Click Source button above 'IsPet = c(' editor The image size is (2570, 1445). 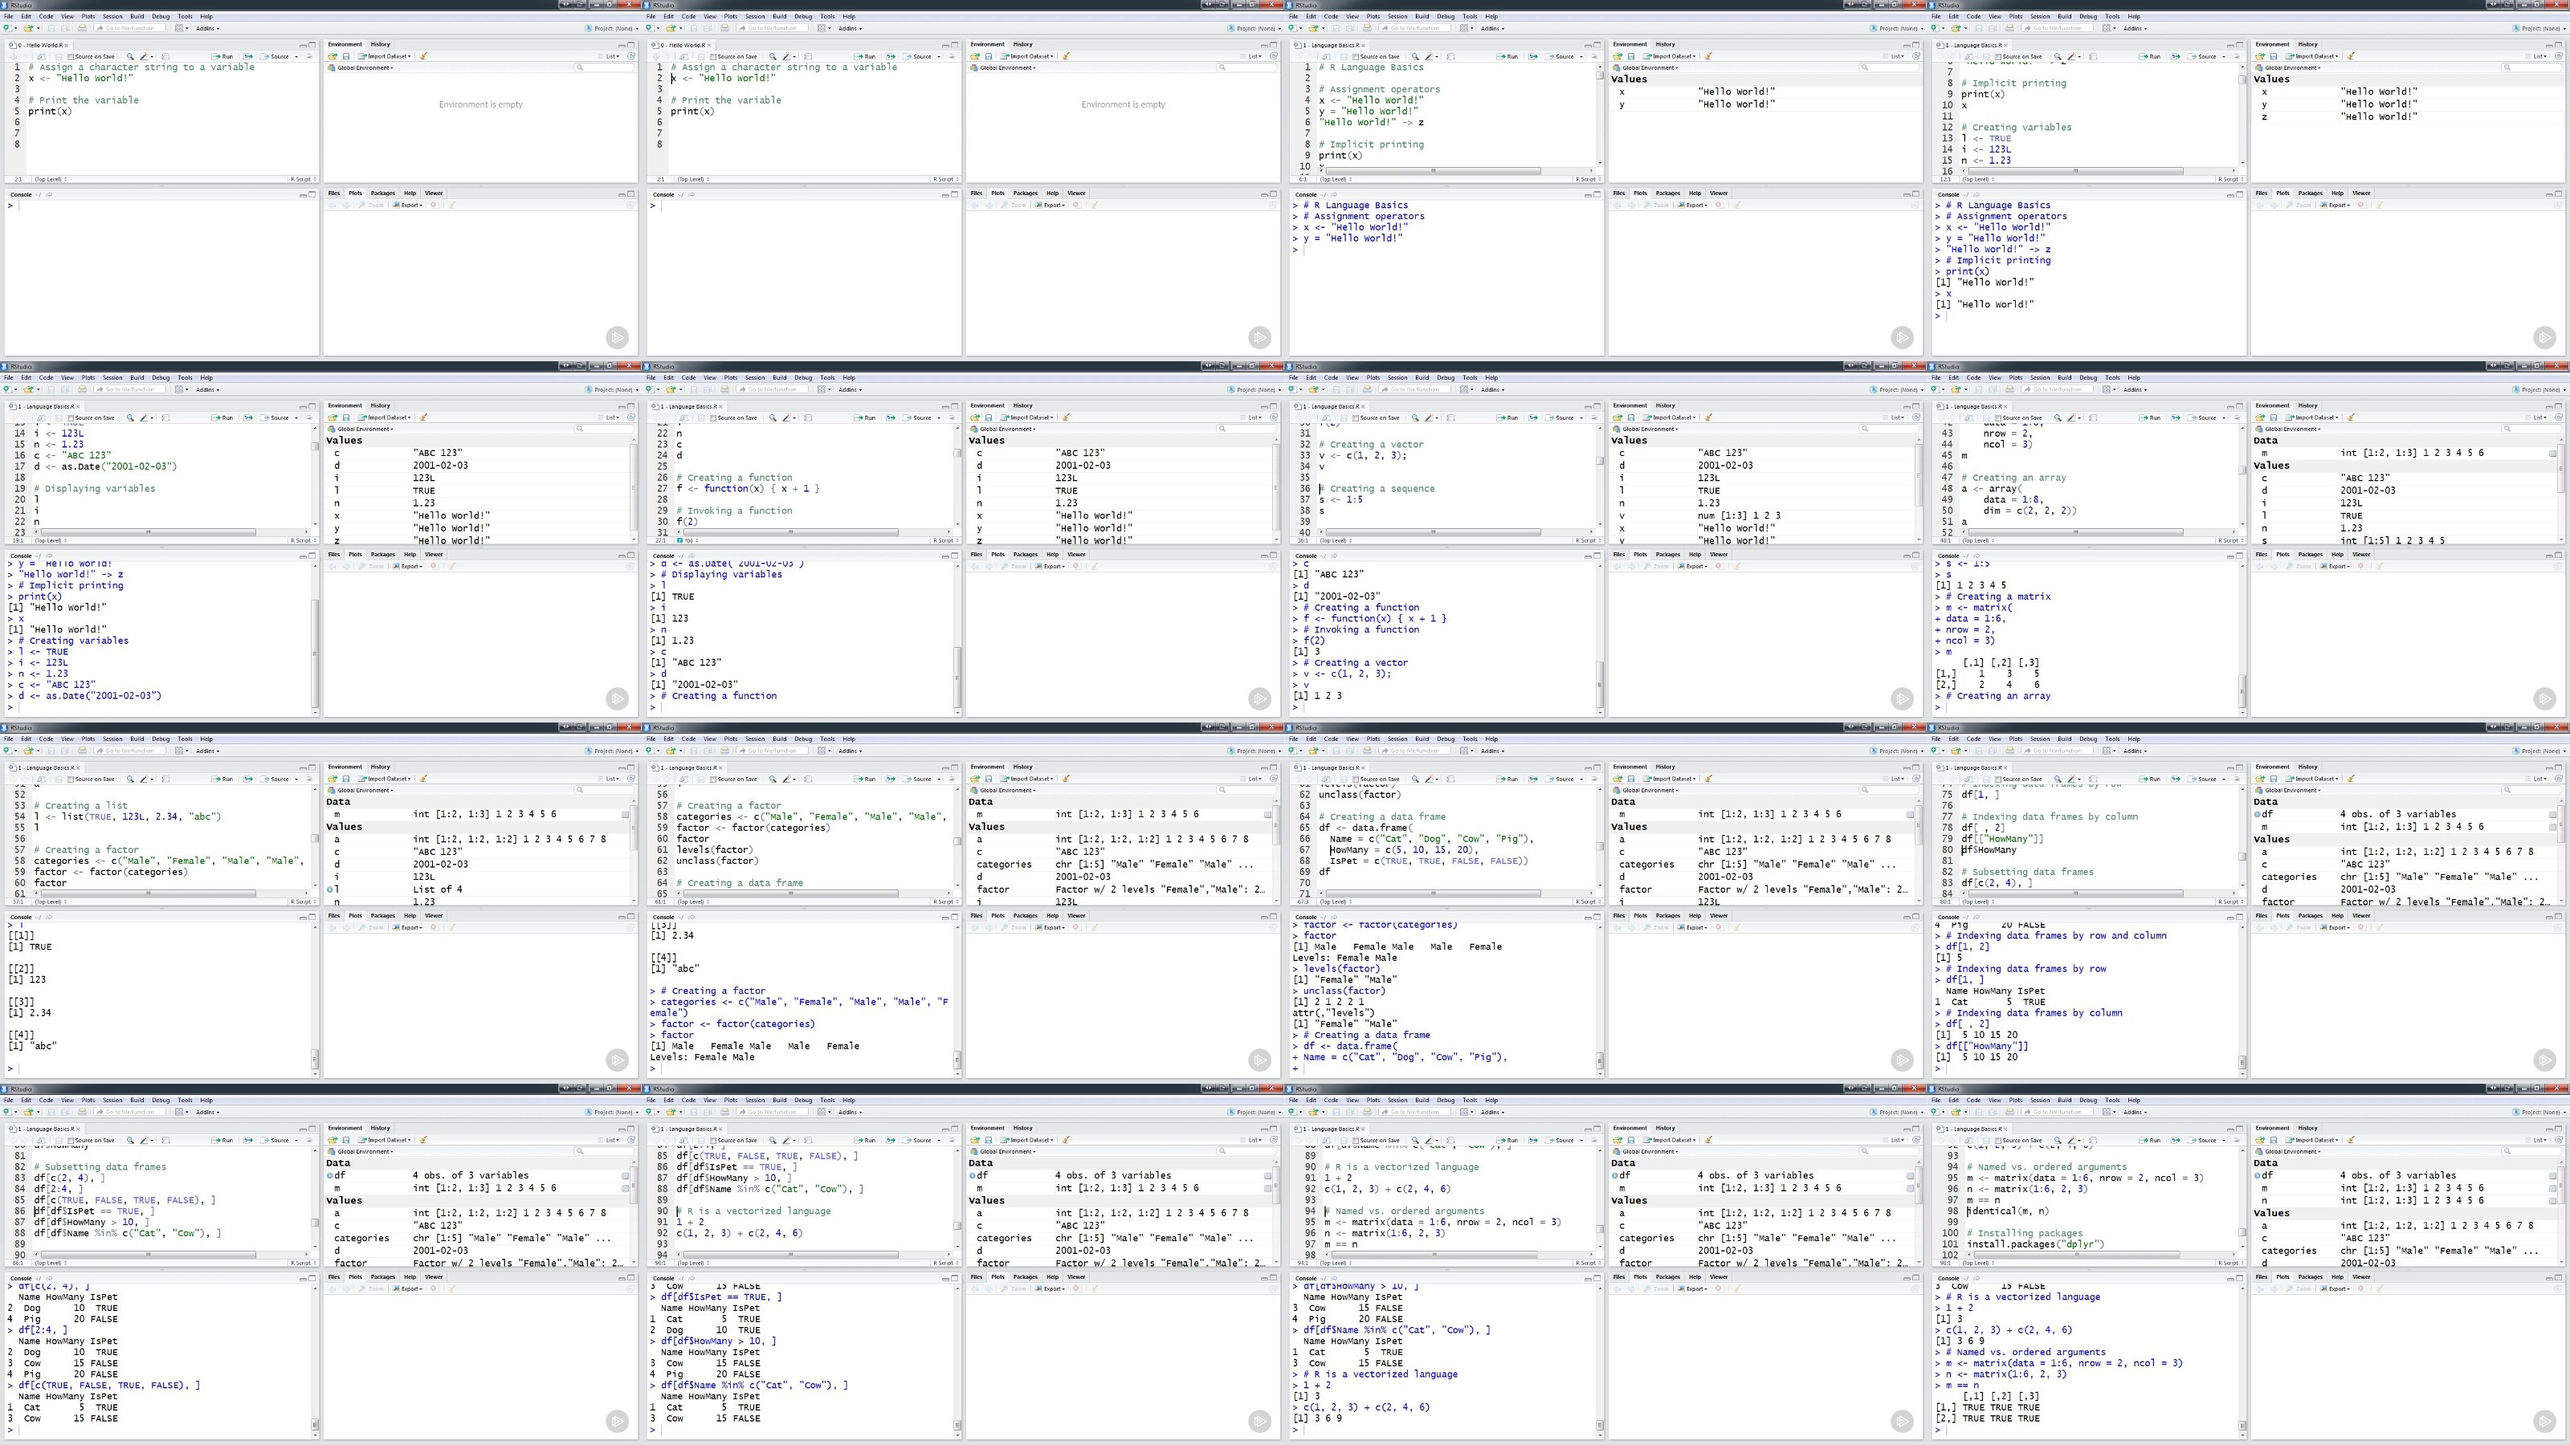pos(1560,779)
